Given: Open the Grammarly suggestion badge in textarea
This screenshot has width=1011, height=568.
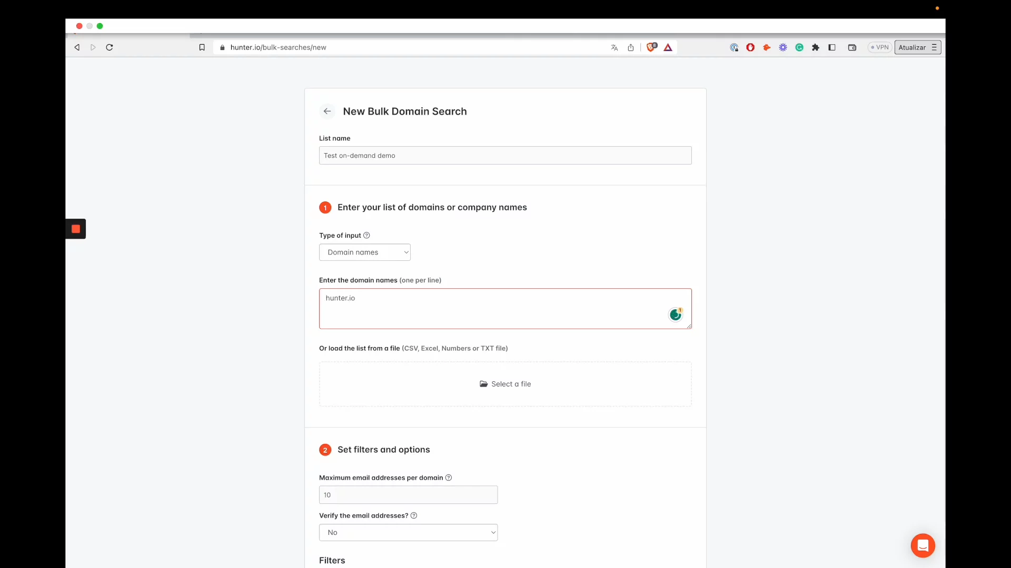Looking at the screenshot, I should (x=676, y=314).
